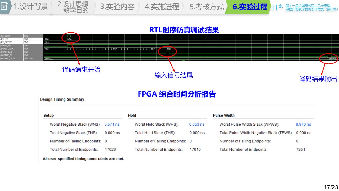Click the 4'hb pulse marker on waveform

click(x=70, y=39)
